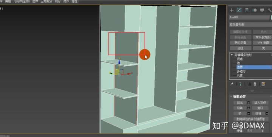
Task: Click the 折缝 spinner arrows
Action: pyautogui.click(x=263, y=131)
